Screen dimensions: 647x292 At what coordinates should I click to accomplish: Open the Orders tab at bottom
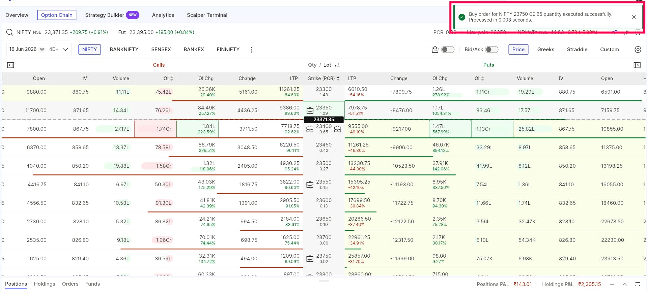click(x=70, y=284)
